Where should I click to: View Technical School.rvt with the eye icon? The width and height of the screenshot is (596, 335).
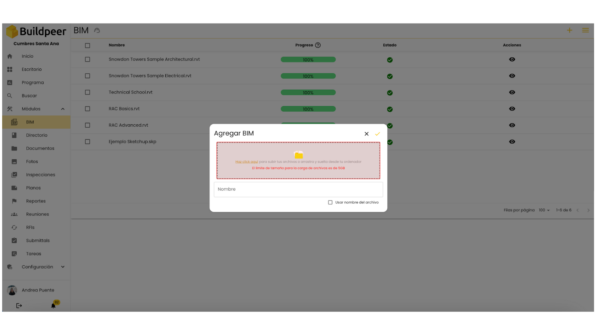[x=512, y=92]
